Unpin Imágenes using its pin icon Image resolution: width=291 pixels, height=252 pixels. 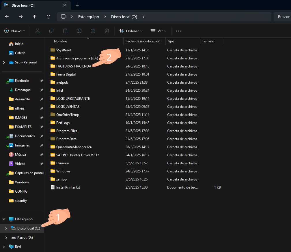click(42, 145)
